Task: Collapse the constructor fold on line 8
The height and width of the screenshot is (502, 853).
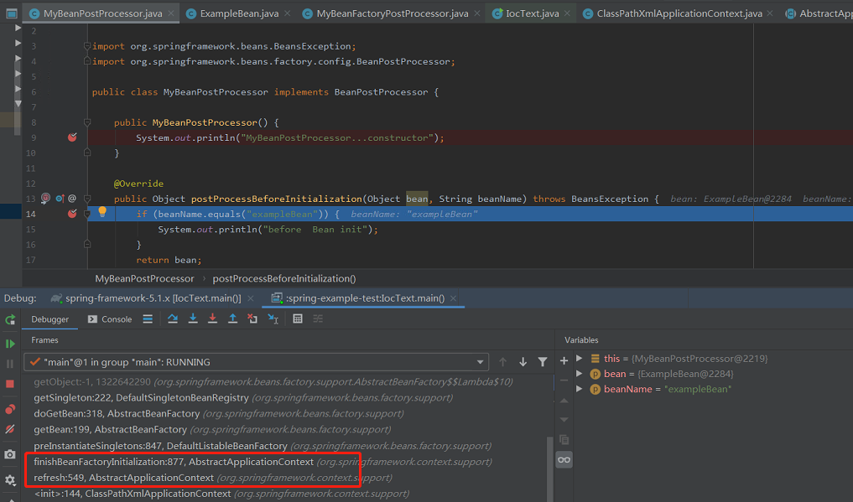Action: [87, 123]
